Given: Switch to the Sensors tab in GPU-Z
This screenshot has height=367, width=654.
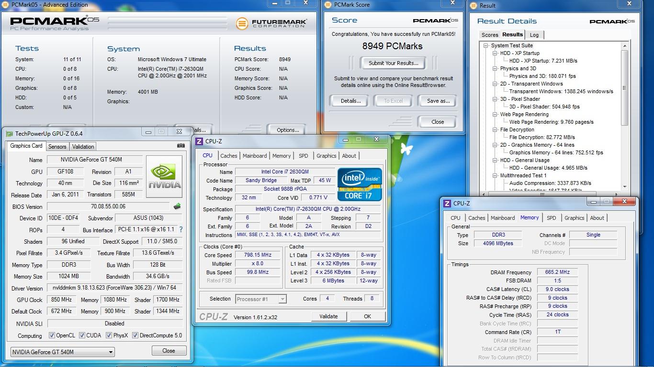Looking at the screenshot, I should pos(57,147).
